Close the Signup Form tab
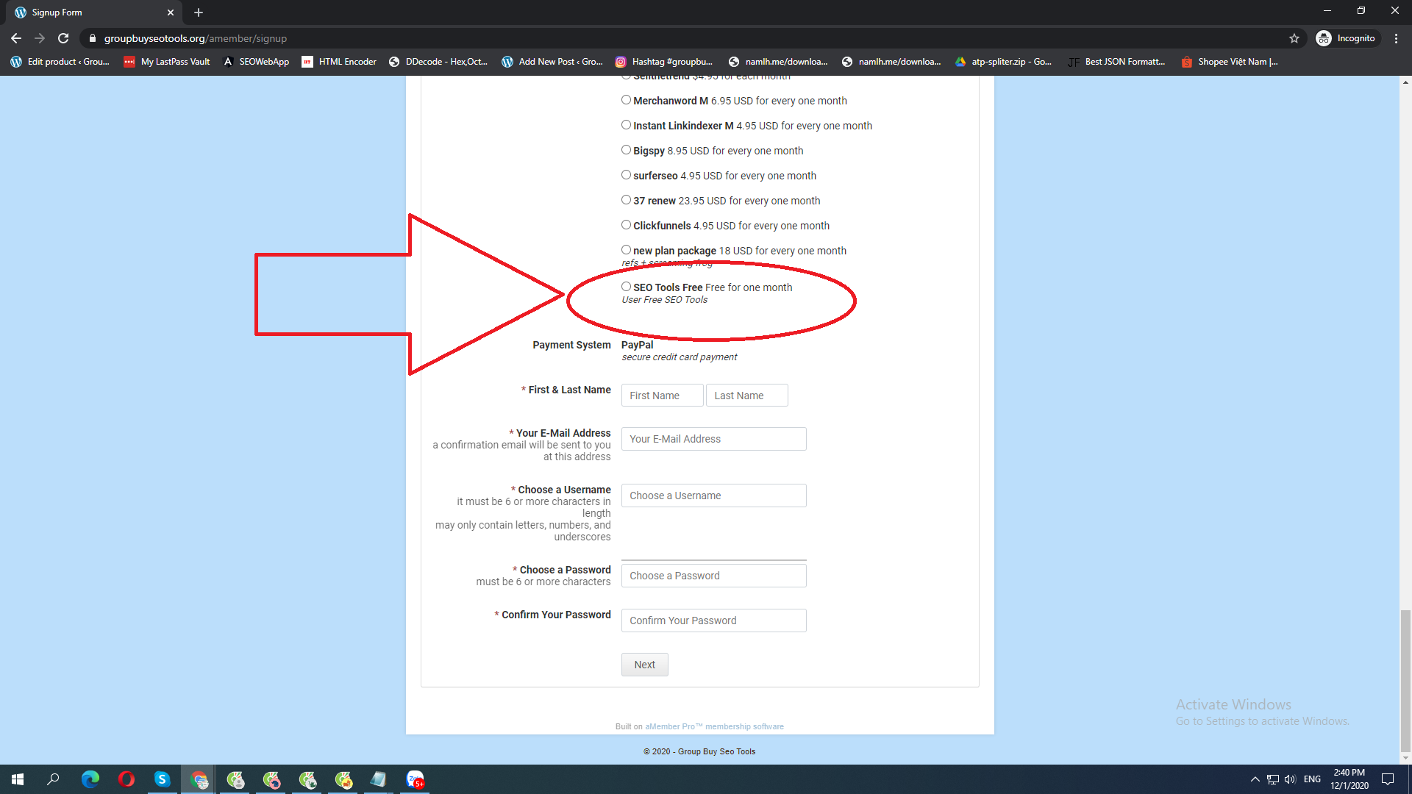 click(x=171, y=12)
